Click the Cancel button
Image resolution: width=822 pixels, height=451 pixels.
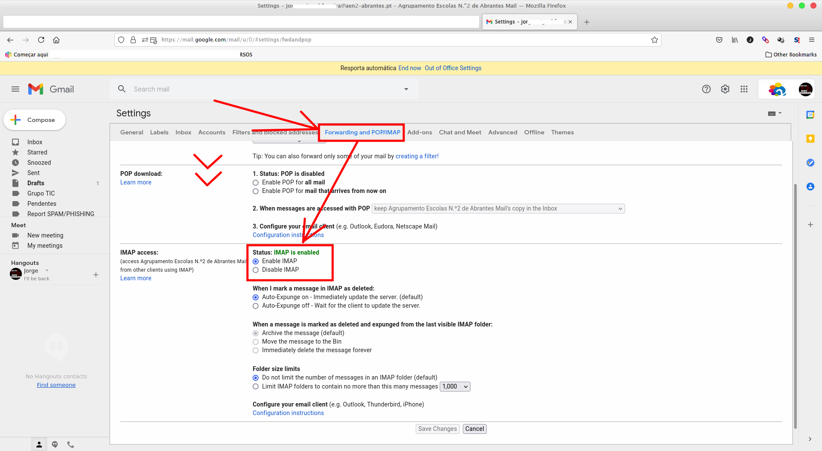click(x=474, y=429)
